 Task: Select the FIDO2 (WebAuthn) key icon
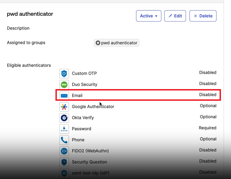(x=64, y=151)
